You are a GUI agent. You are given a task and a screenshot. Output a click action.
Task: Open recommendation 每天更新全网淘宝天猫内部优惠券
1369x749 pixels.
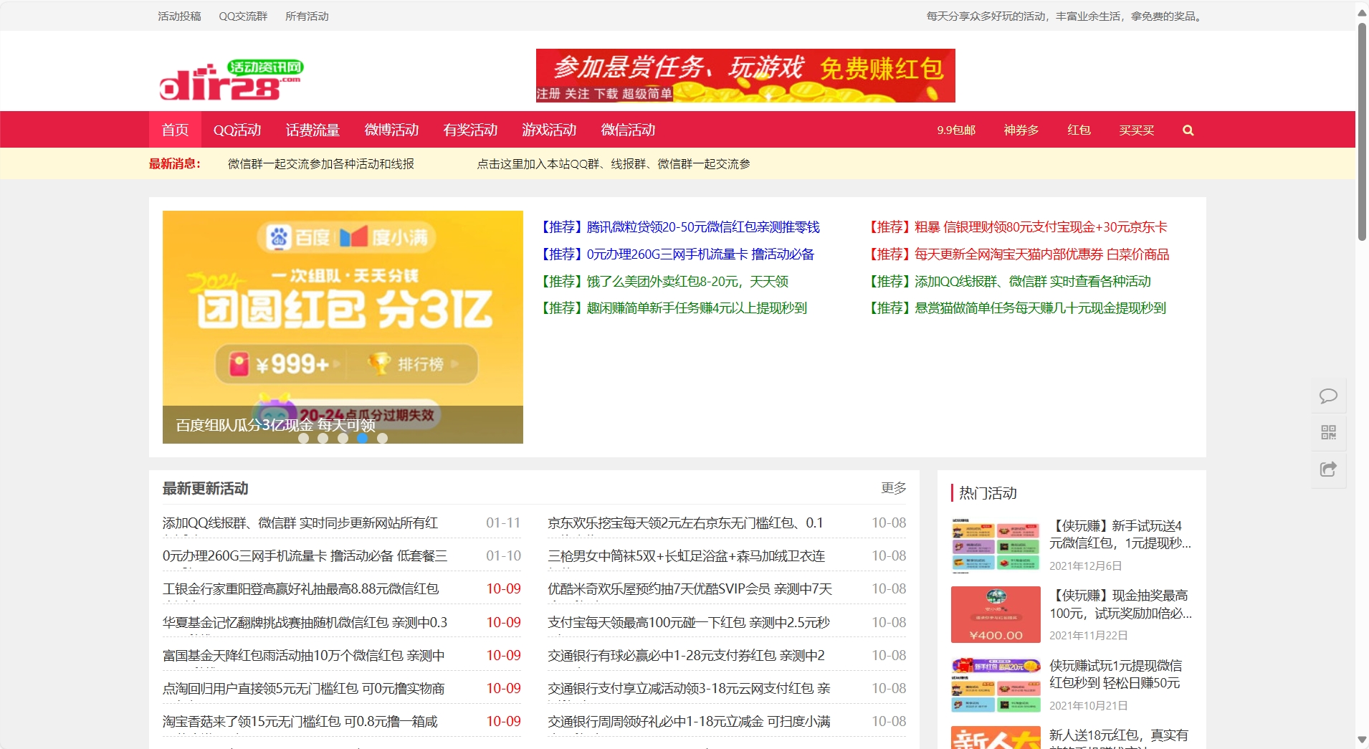[x=1017, y=254]
